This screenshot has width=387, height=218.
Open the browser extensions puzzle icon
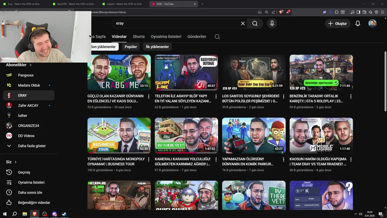pyautogui.click(x=336, y=12)
